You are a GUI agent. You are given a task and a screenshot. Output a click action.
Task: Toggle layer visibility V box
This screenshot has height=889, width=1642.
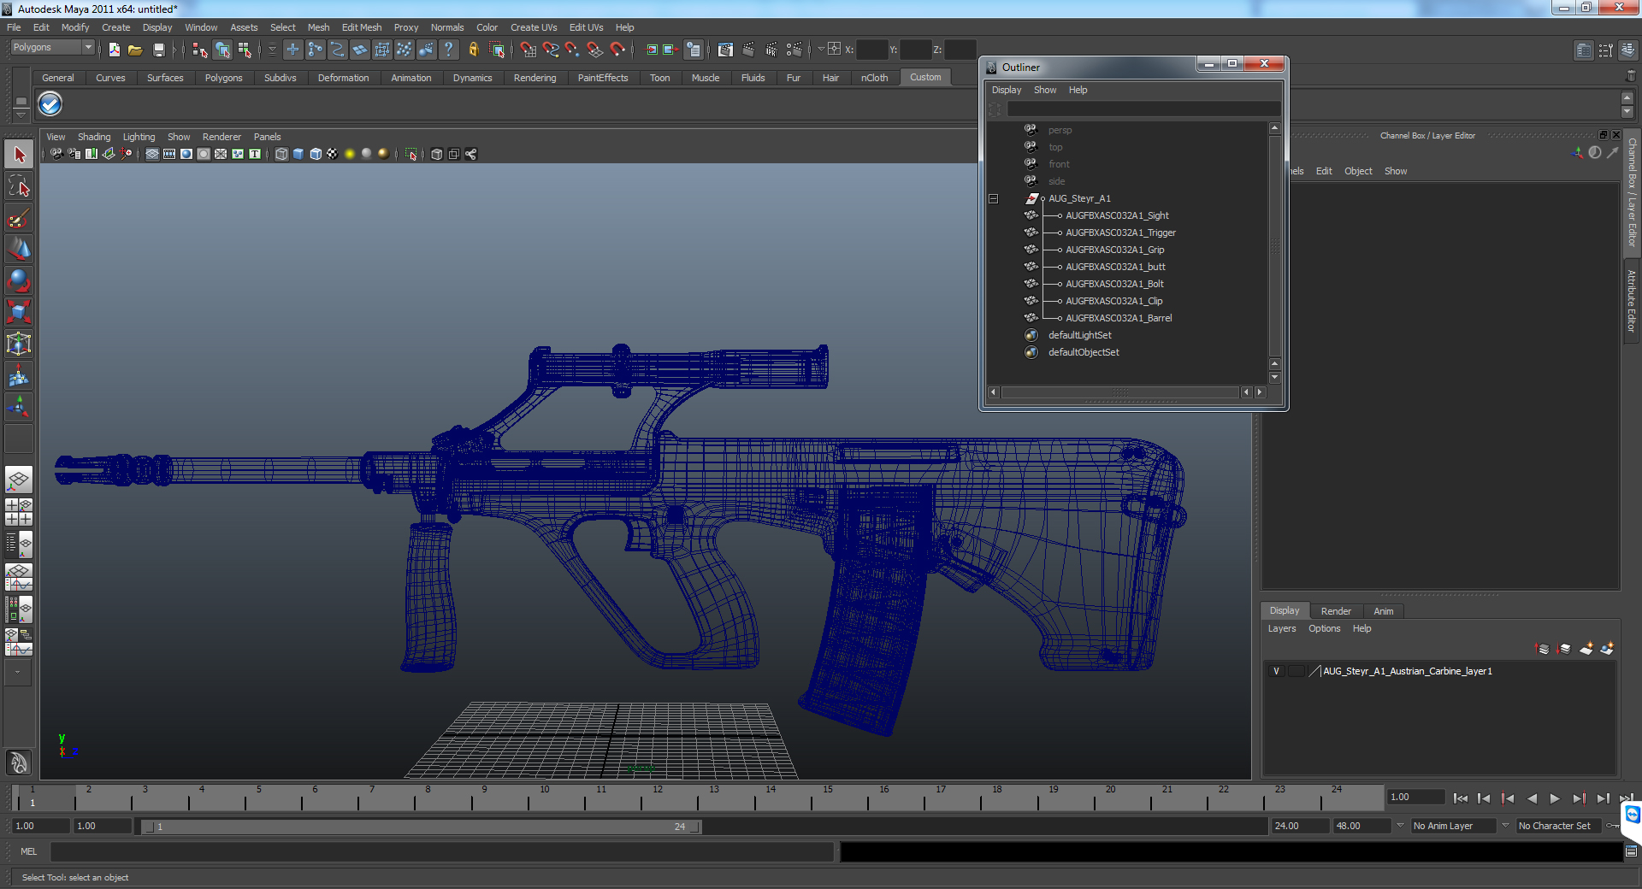(x=1276, y=672)
